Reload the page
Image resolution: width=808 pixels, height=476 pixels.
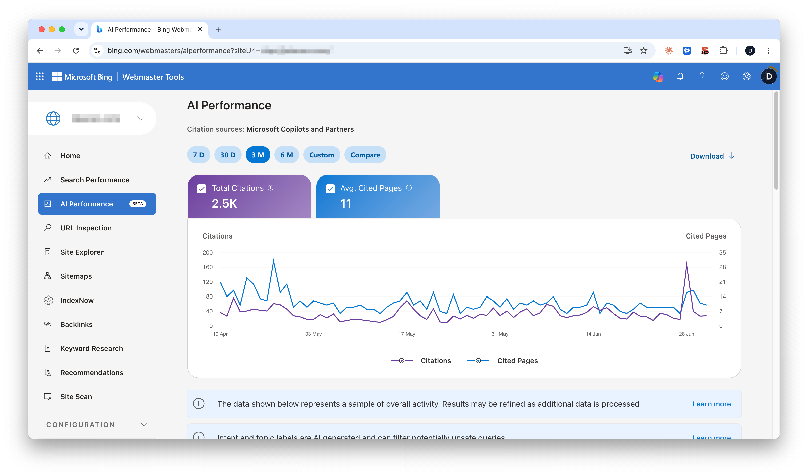click(76, 51)
